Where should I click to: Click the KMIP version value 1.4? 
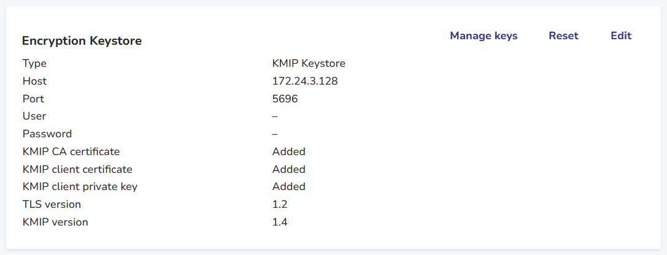(280, 222)
